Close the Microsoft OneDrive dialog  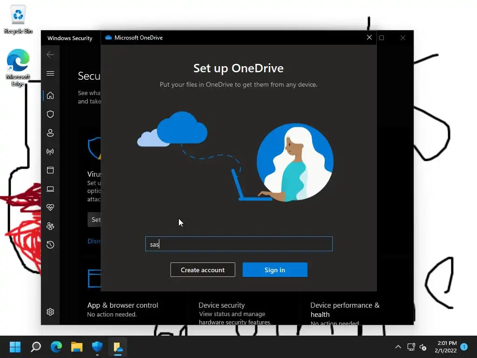[369, 37]
